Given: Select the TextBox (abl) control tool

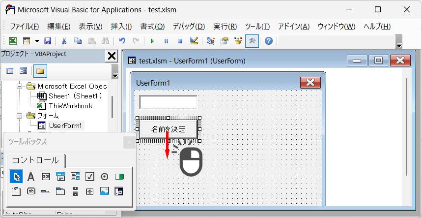Looking at the screenshot, I should click(x=46, y=177).
